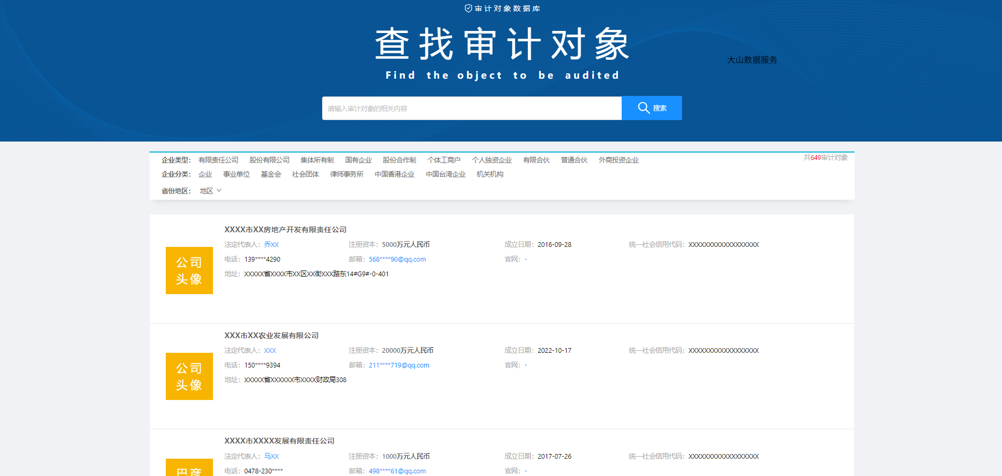Click the avatar of XX农业发展有限公司
Screen dimensions: 1002x476
click(x=189, y=376)
